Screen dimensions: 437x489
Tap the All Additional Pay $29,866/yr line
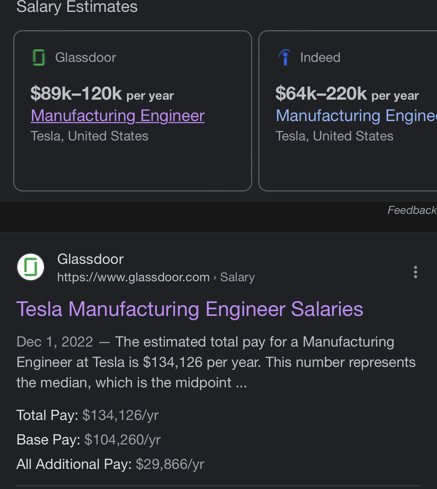110,464
